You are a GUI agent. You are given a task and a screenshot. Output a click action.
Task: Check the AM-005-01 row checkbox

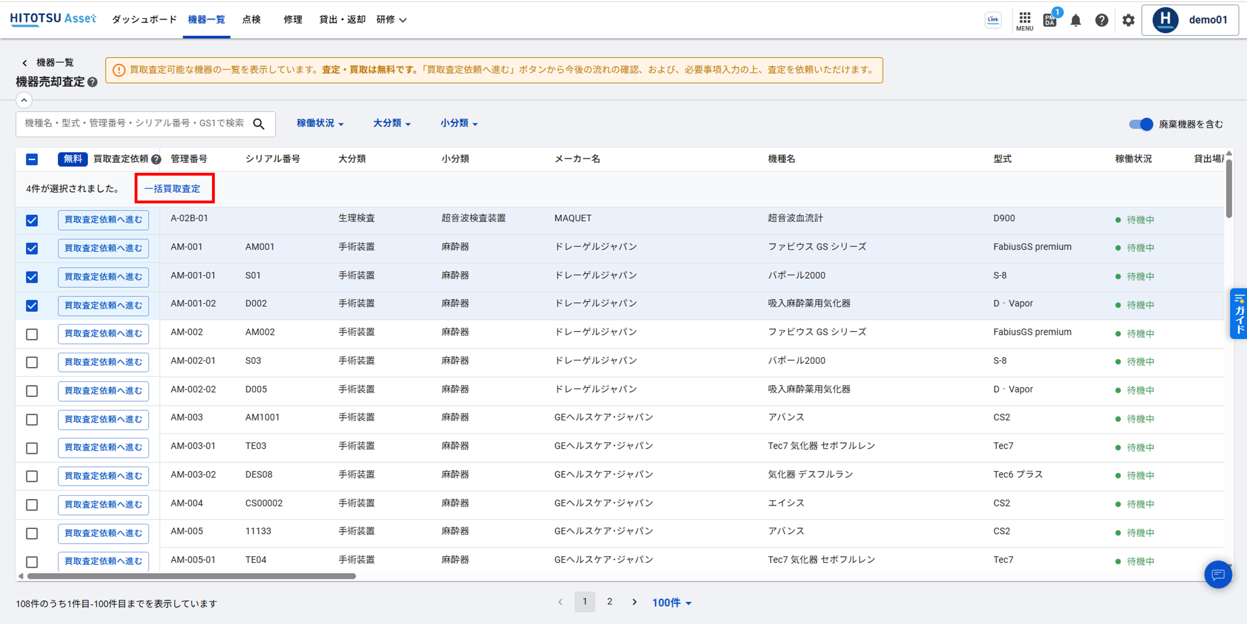(32, 562)
